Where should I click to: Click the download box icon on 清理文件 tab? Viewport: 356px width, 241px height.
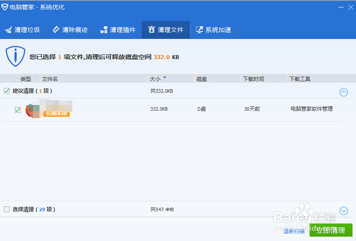point(151,30)
